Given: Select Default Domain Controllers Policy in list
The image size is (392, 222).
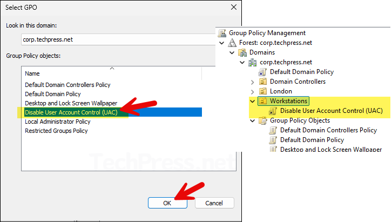Looking at the screenshot, I should pos(67,85).
